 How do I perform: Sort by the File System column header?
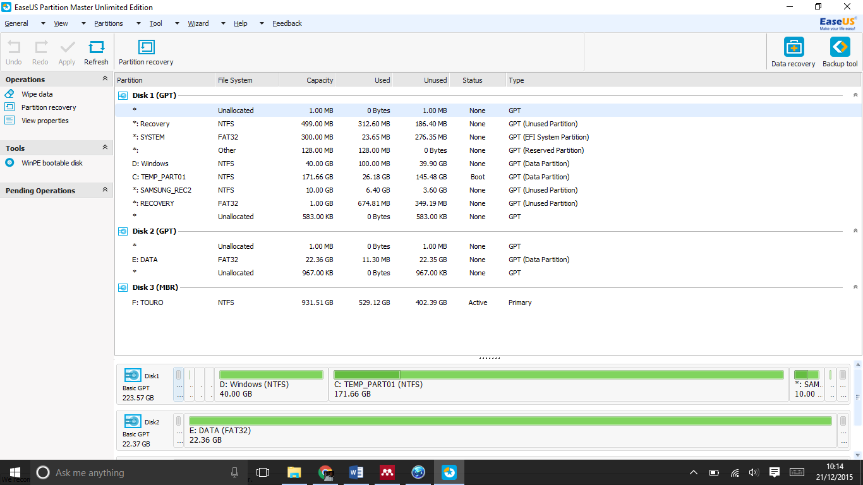247,80
